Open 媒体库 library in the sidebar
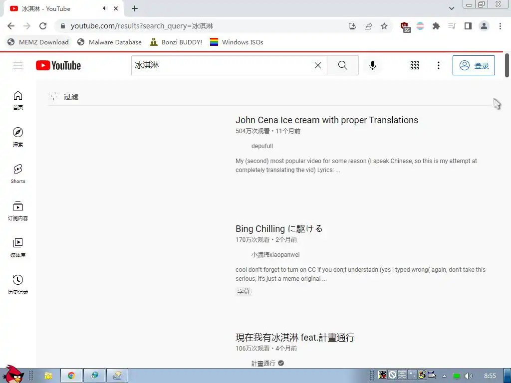 click(18, 247)
